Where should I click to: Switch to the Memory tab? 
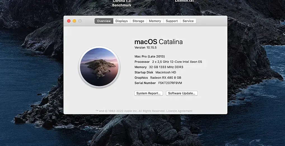[155, 21]
